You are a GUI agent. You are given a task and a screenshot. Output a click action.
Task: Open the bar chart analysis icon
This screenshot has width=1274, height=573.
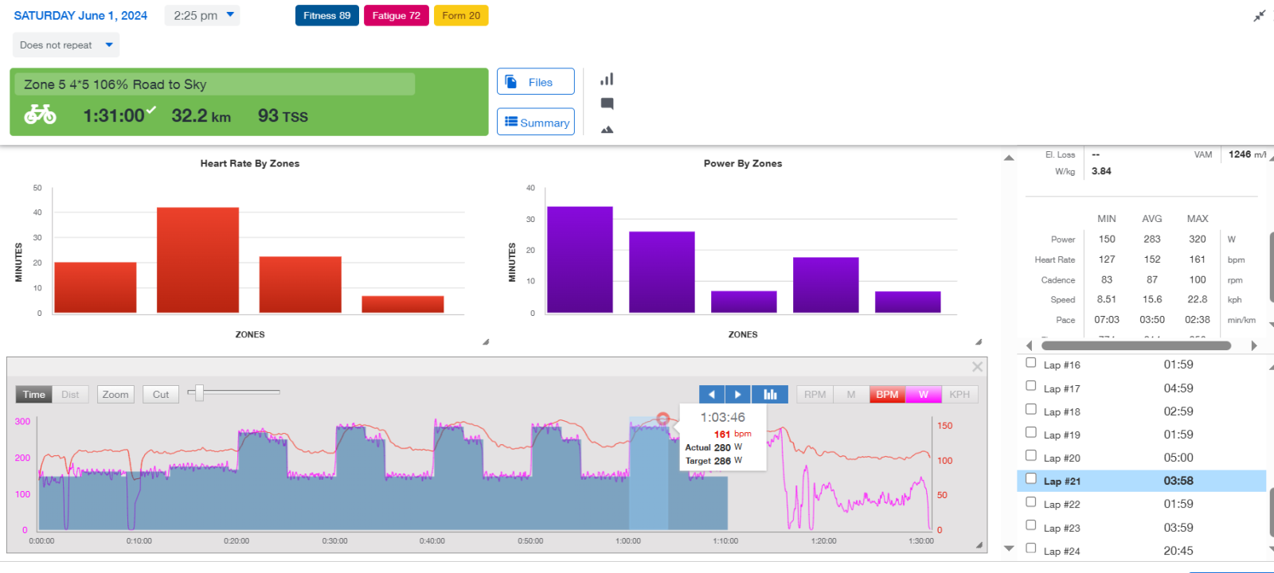pyautogui.click(x=607, y=79)
